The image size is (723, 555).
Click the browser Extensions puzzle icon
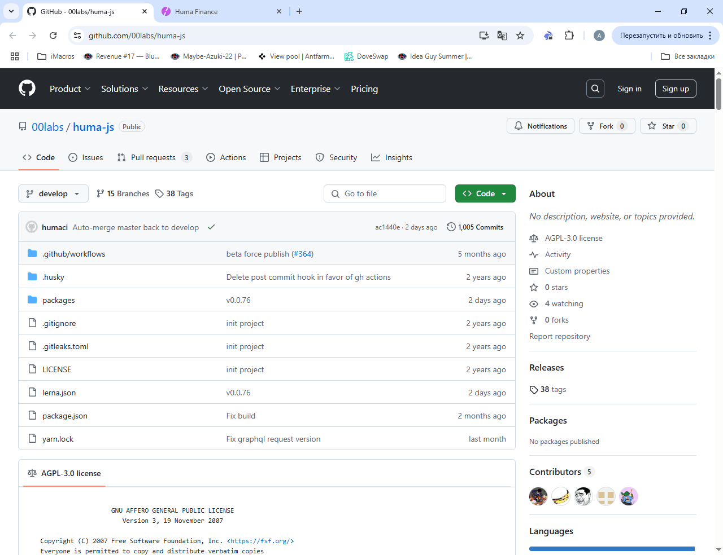click(x=569, y=36)
